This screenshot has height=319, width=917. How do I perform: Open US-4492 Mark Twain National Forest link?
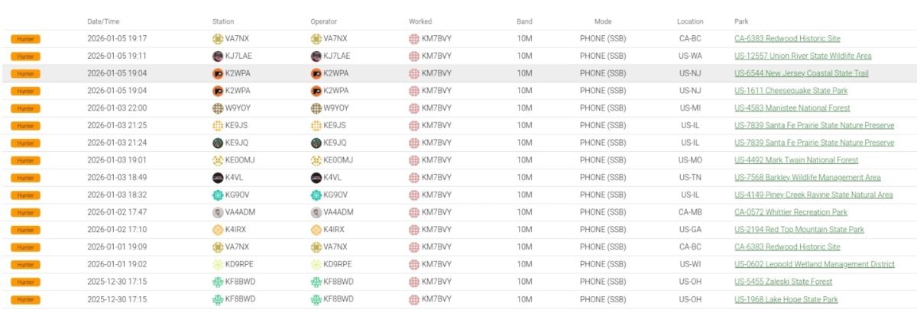(x=796, y=160)
